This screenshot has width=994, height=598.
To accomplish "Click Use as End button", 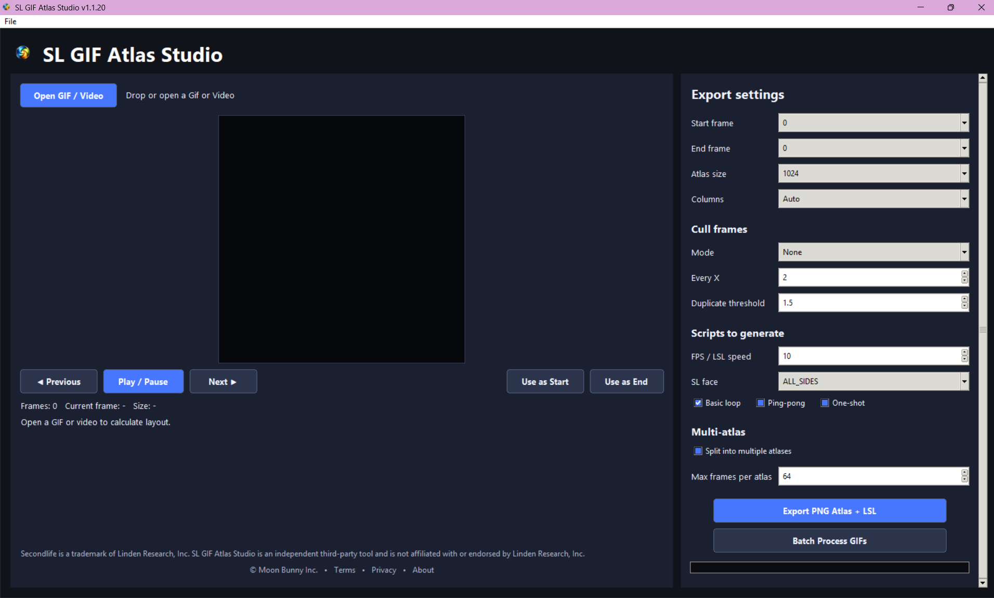I will tap(626, 382).
